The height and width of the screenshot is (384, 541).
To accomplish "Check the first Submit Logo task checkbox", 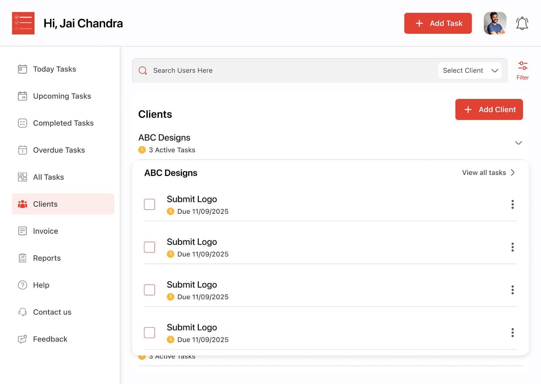I will [x=149, y=204].
